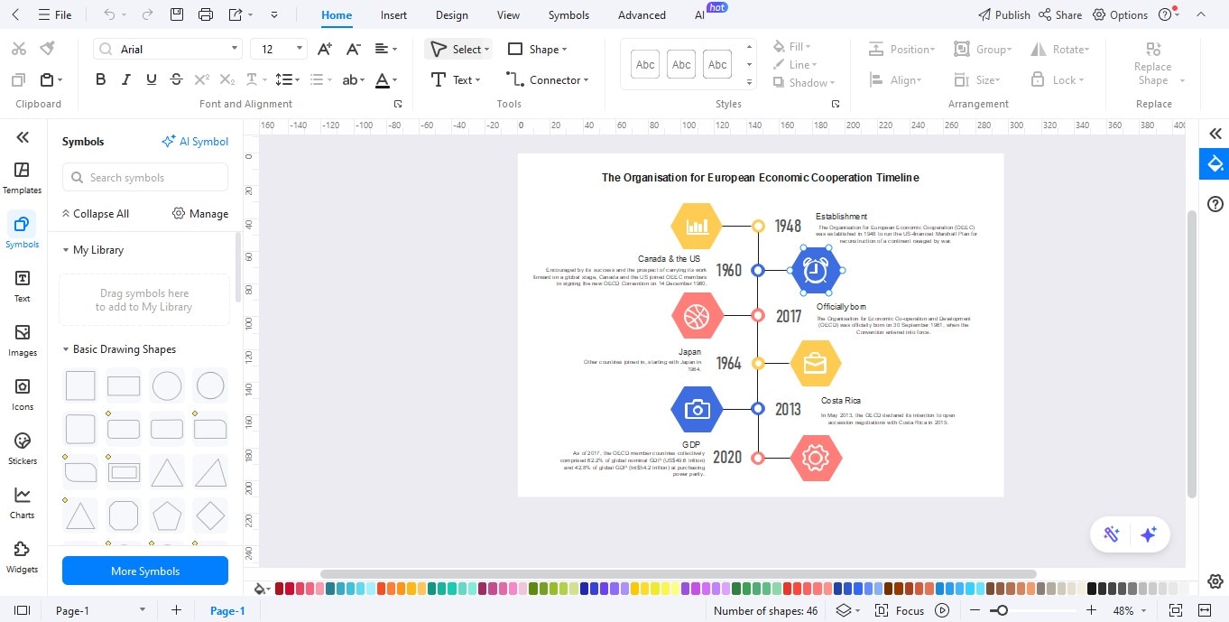Open the Widgets sidebar panel
The height and width of the screenshot is (622, 1229).
pyautogui.click(x=23, y=557)
